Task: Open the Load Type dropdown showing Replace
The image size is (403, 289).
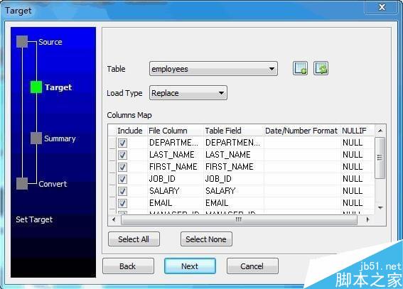Action: (188, 93)
